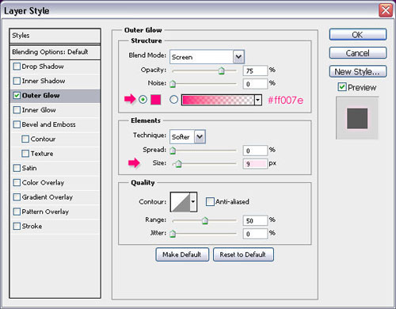This screenshot has height=309, width=396.
Task: Click the style preview thumbnail
Action: pos(357,118)
